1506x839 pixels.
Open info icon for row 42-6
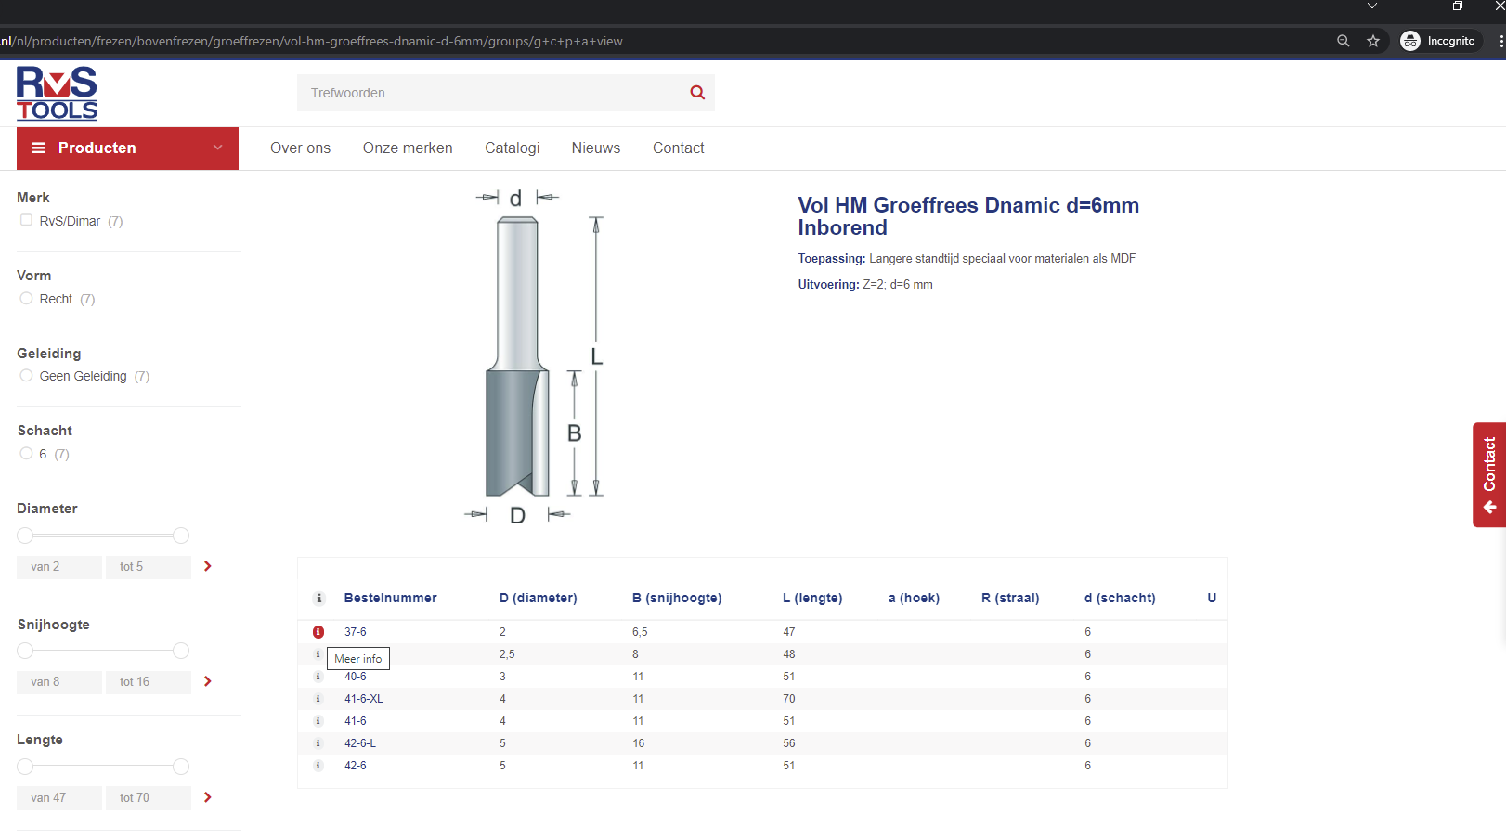click(x=318, y=766)
